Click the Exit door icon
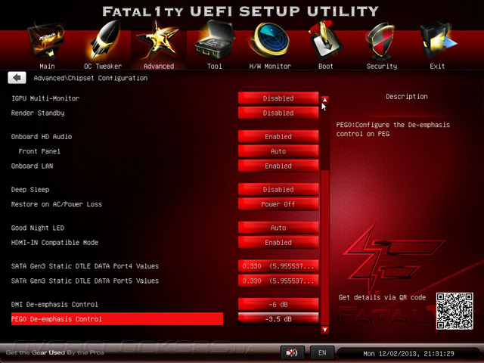484x363 pixels. point(438,40)
